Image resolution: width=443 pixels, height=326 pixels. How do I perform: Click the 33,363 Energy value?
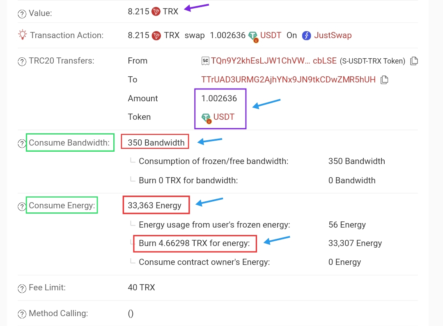pos(154,205)
